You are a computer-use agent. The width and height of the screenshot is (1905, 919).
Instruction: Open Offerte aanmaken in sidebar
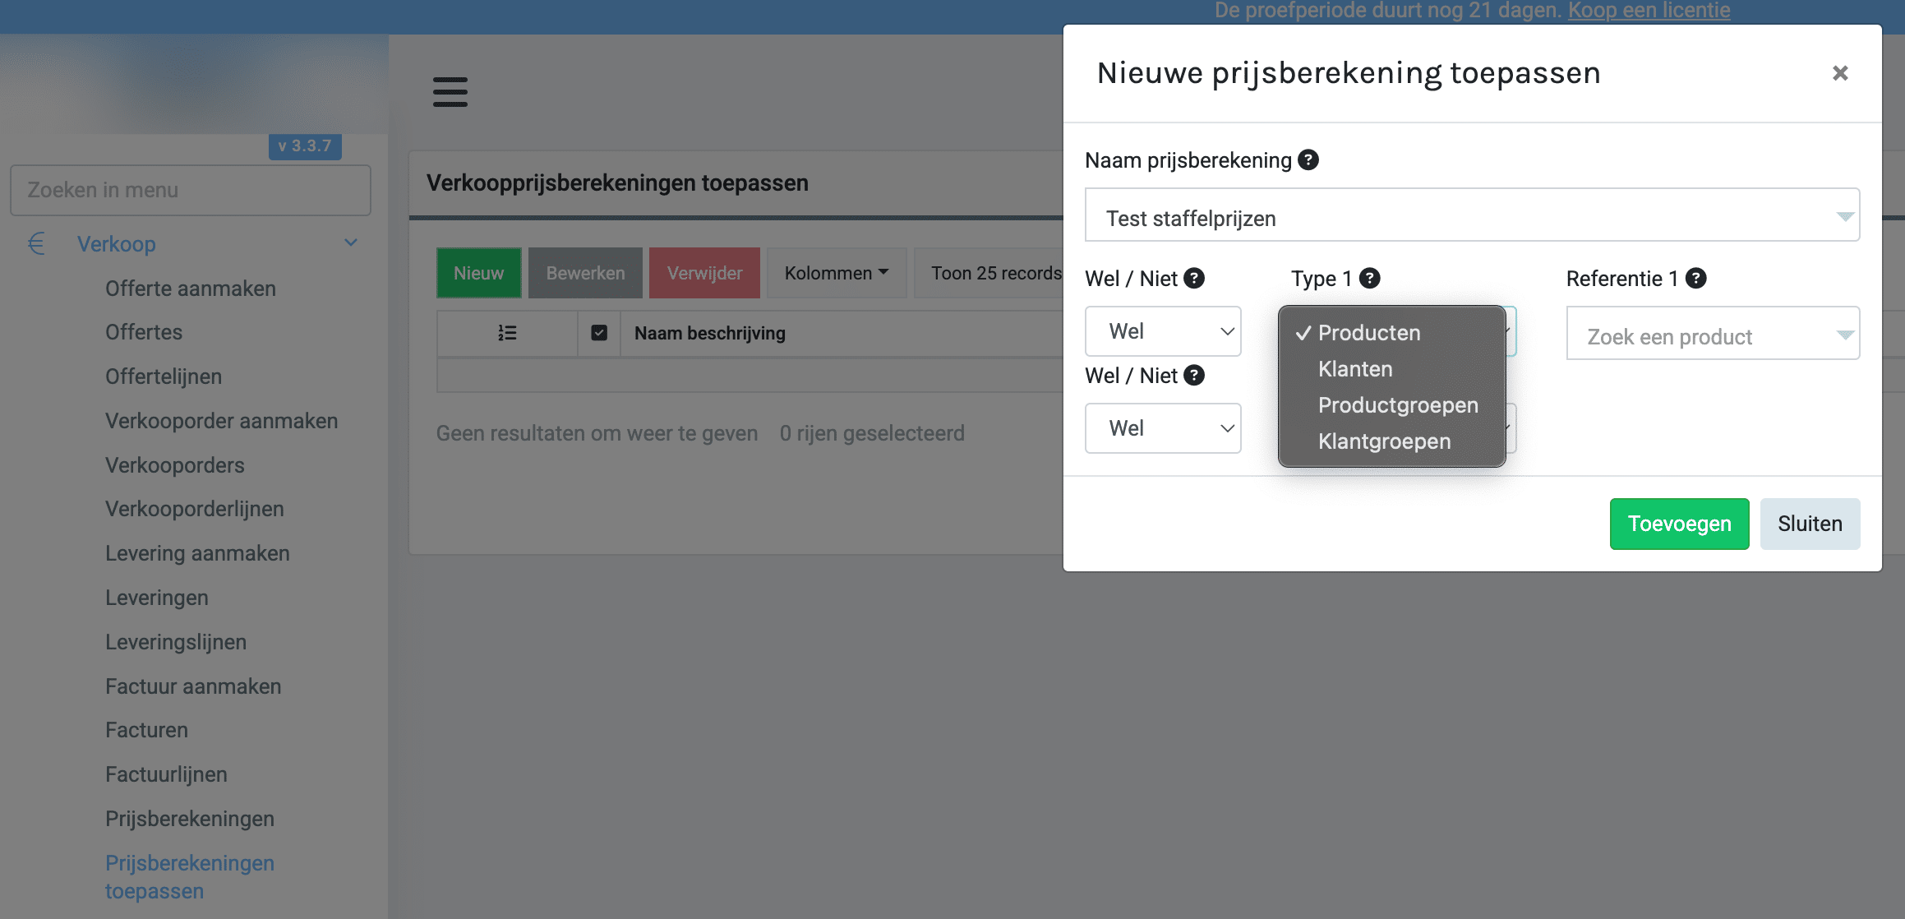[x=191, y=289]
